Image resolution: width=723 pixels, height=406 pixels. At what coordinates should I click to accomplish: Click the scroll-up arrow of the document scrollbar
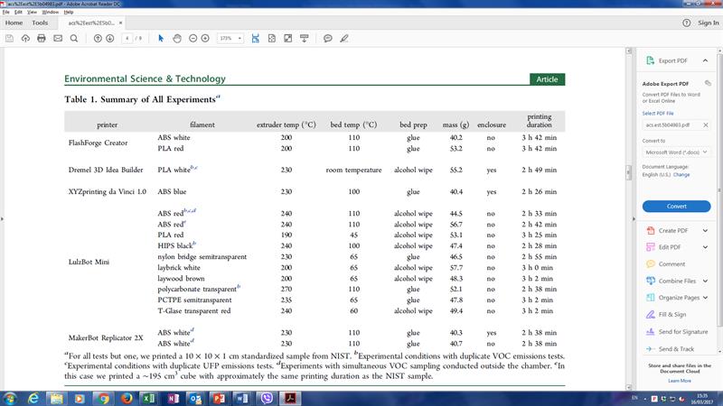pos(628,51)
